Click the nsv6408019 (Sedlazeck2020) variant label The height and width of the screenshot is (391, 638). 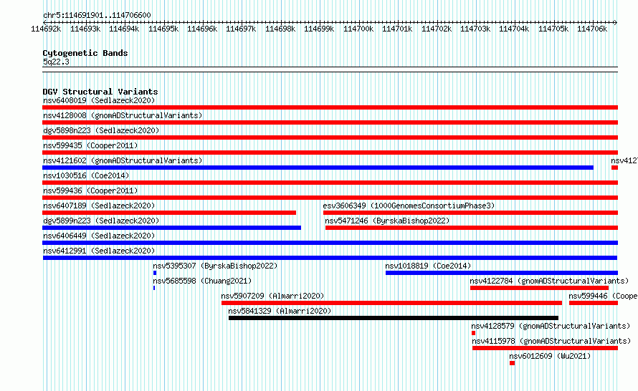click(x=99, y=100)
